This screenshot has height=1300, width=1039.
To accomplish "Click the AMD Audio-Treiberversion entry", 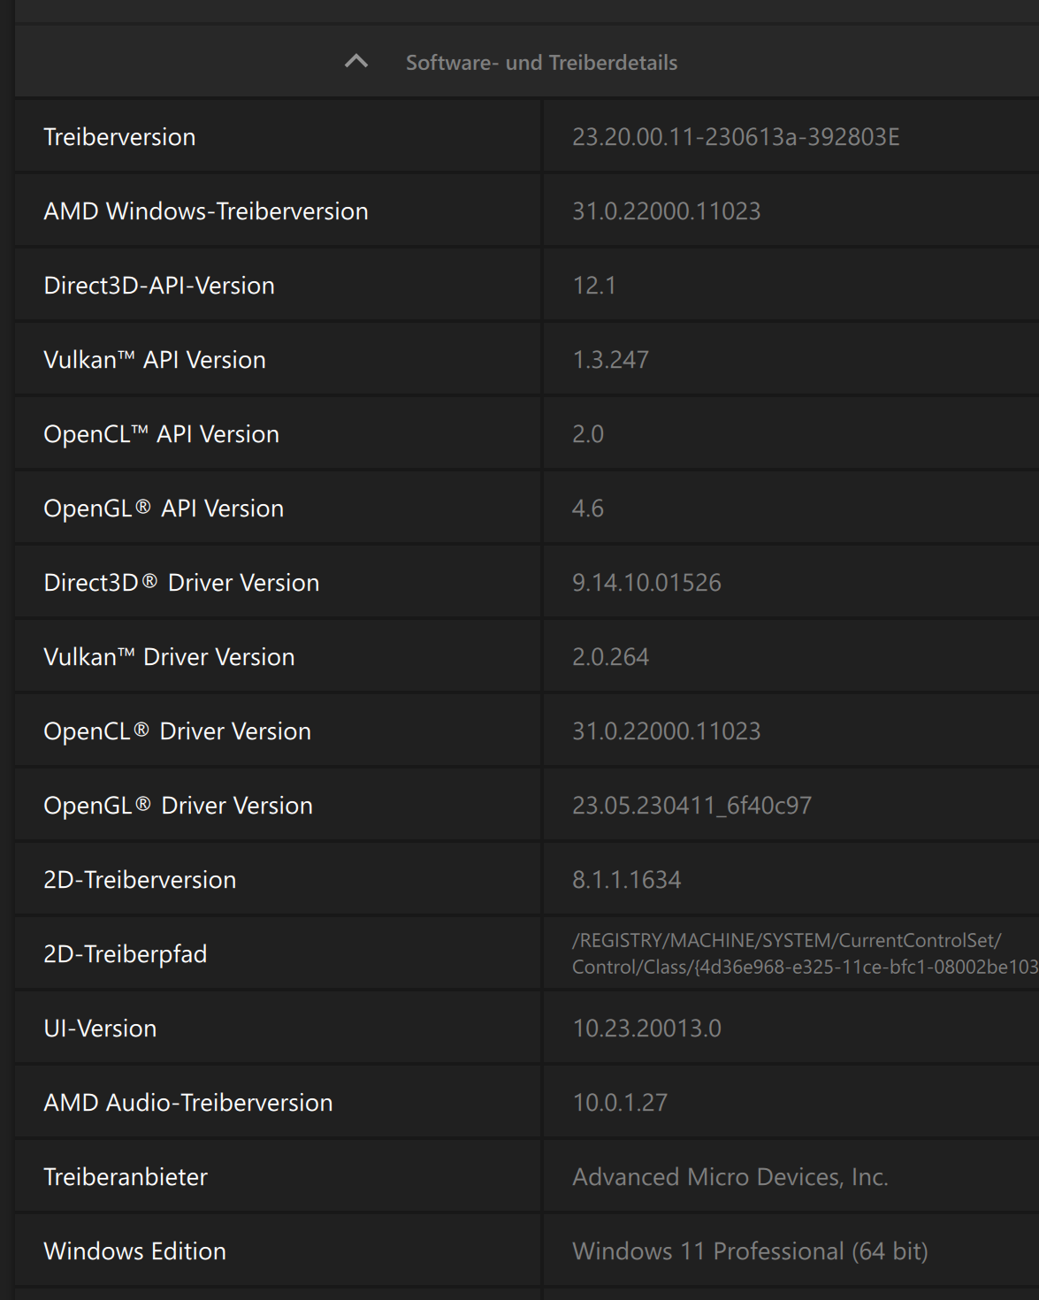I will 187,1102.
